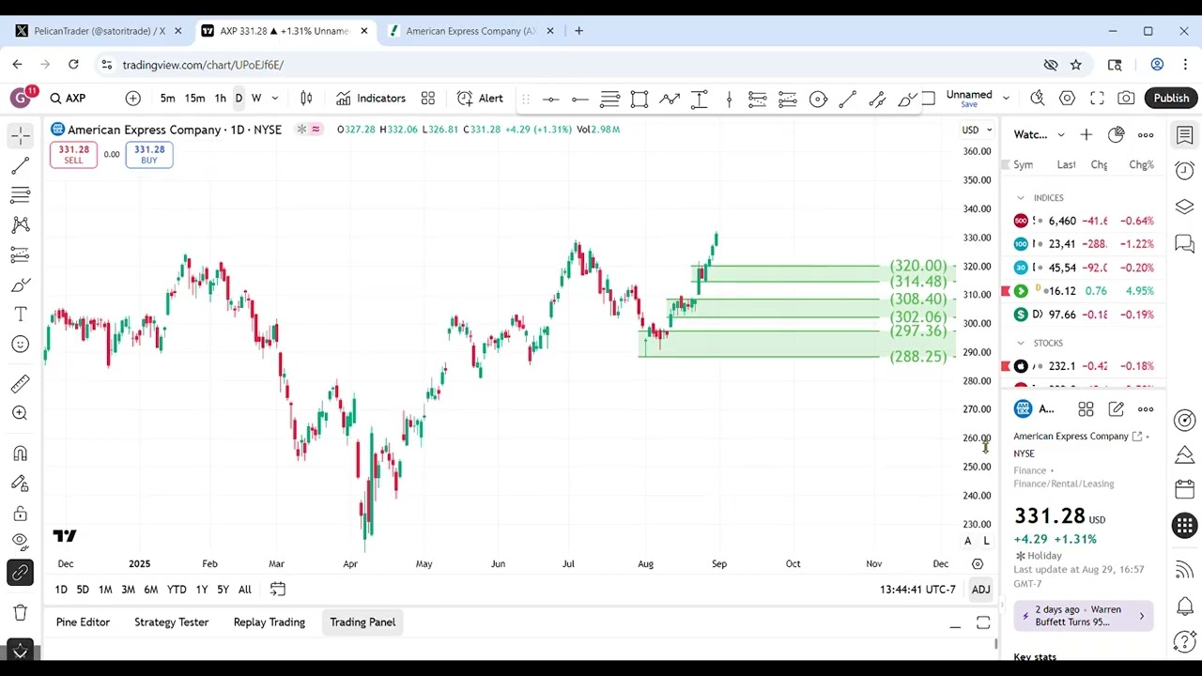1202x676 pixels.
Task: Open the Pine Editor tab
Action: 83,622
